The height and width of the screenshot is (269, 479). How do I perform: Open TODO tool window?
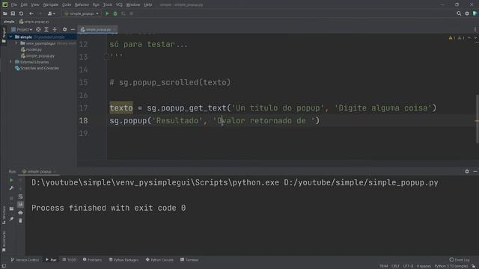(x=70, y=260)
